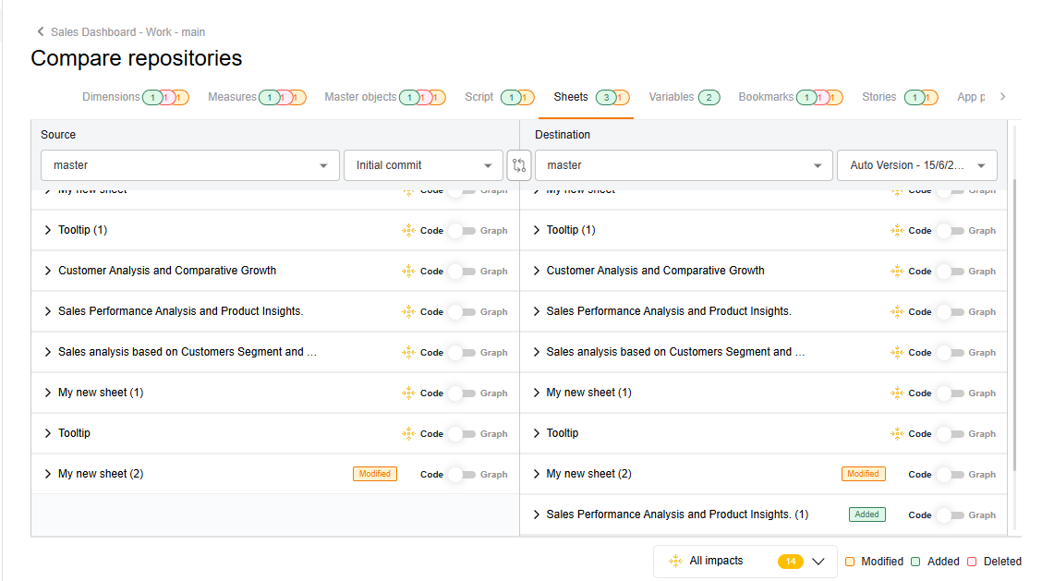This screenshot has width=1042, height=581.
Task: Click the vertical scrollbar on the right
Action: (x=1014, y=323)
